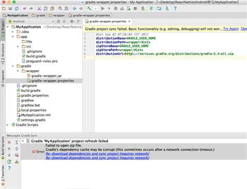Click the Make Project hammer icon

coord(89,8)
